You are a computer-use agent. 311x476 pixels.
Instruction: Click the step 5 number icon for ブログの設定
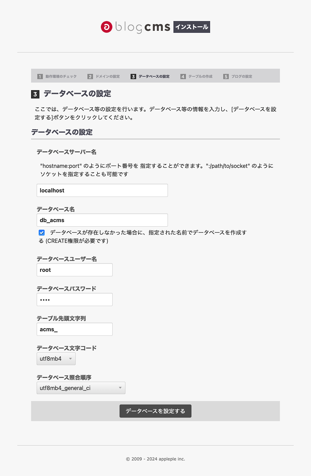226,76
